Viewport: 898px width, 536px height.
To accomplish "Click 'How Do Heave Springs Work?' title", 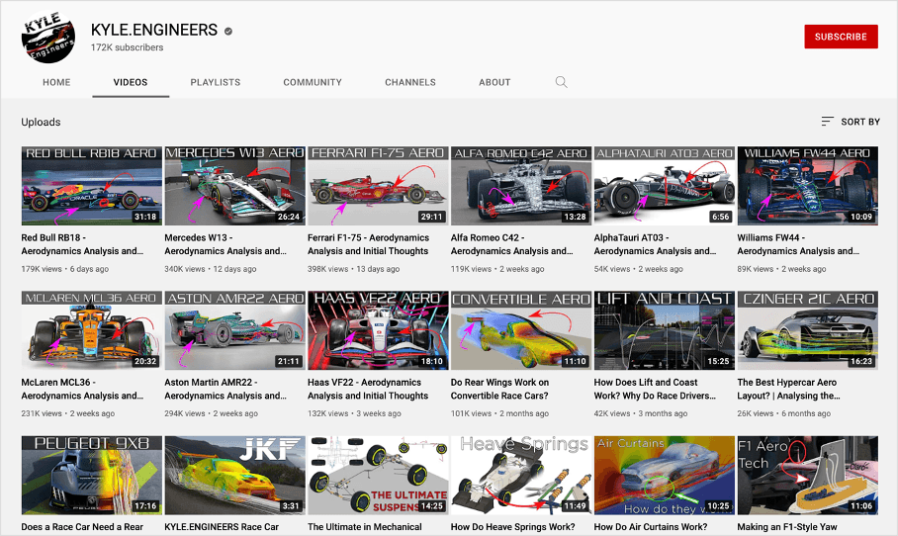I will point(512,527).
